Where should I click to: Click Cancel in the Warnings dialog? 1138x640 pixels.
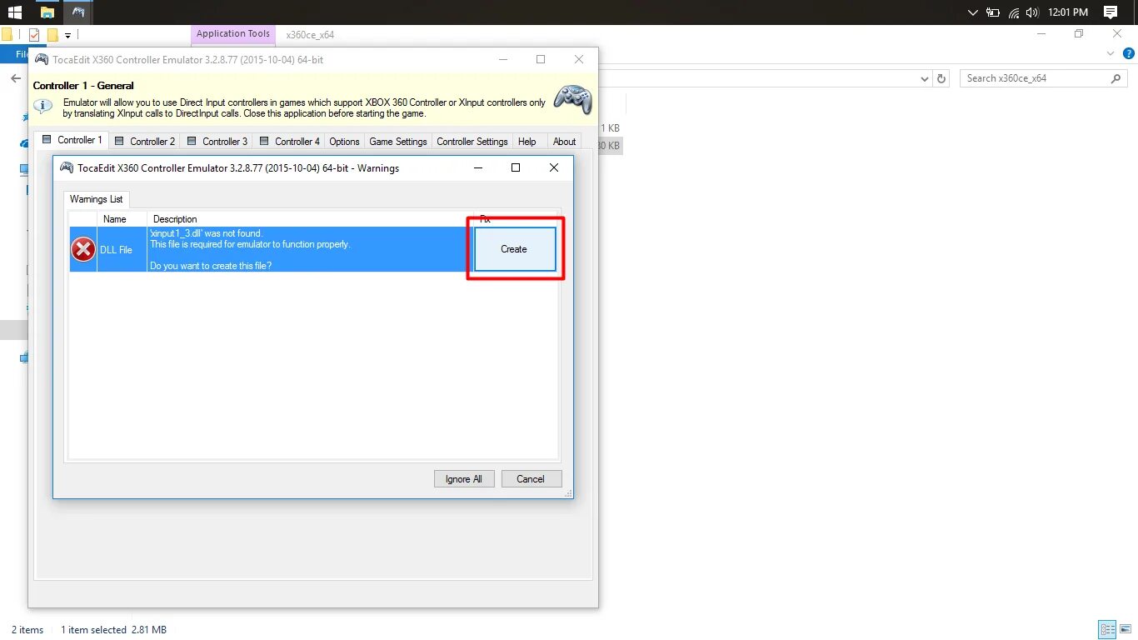pos(531,479)
